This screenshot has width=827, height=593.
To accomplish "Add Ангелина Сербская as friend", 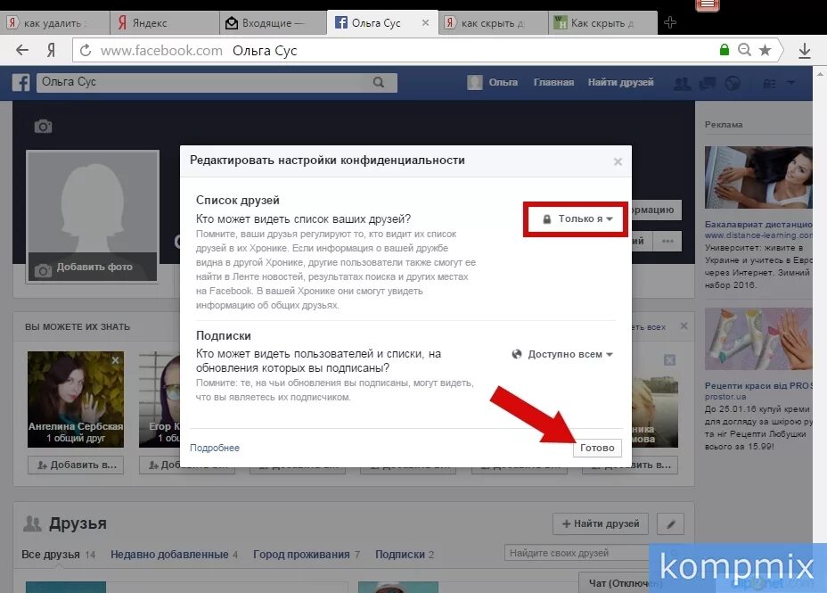I will [x=76, y=465].
